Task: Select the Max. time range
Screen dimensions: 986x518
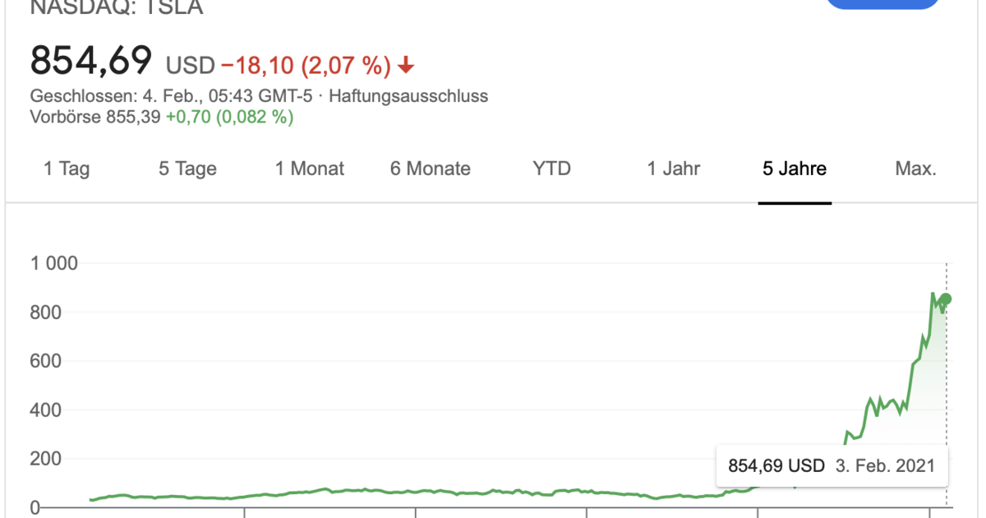Action: tap(916, 169)
